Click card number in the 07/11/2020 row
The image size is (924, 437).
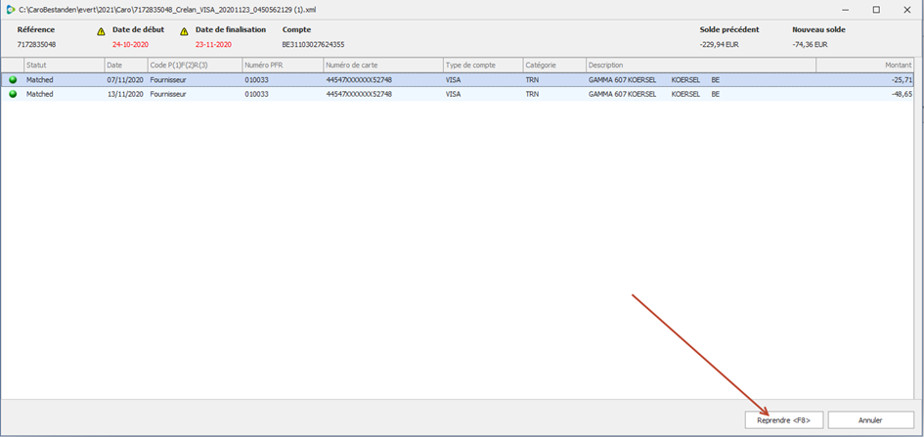point(359,79)
